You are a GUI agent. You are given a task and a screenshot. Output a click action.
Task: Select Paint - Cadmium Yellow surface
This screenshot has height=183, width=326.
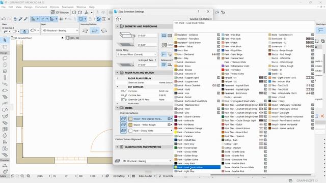pyautogui.click(x=197, y=132)
